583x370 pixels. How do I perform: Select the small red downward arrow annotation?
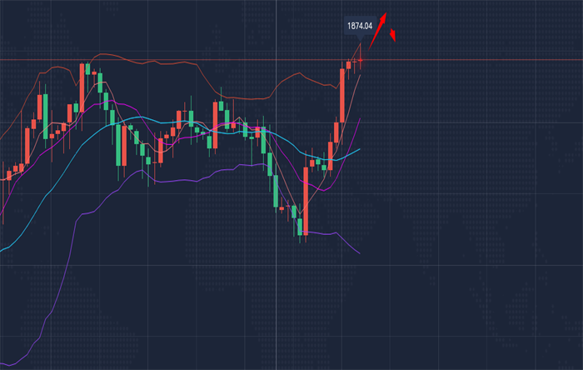392,35
